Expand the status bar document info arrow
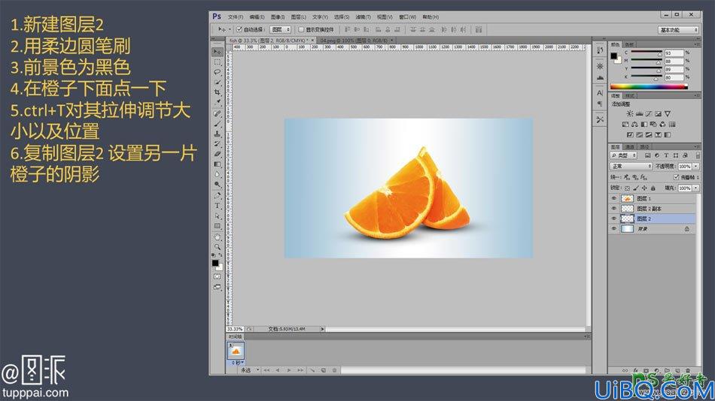This screenshot has height=401, width=715. (x=322, y=329)
